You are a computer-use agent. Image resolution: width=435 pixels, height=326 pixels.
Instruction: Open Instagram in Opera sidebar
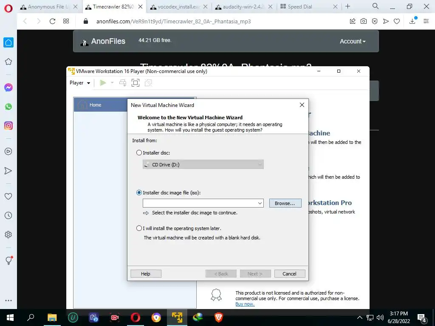click(8, 126)
